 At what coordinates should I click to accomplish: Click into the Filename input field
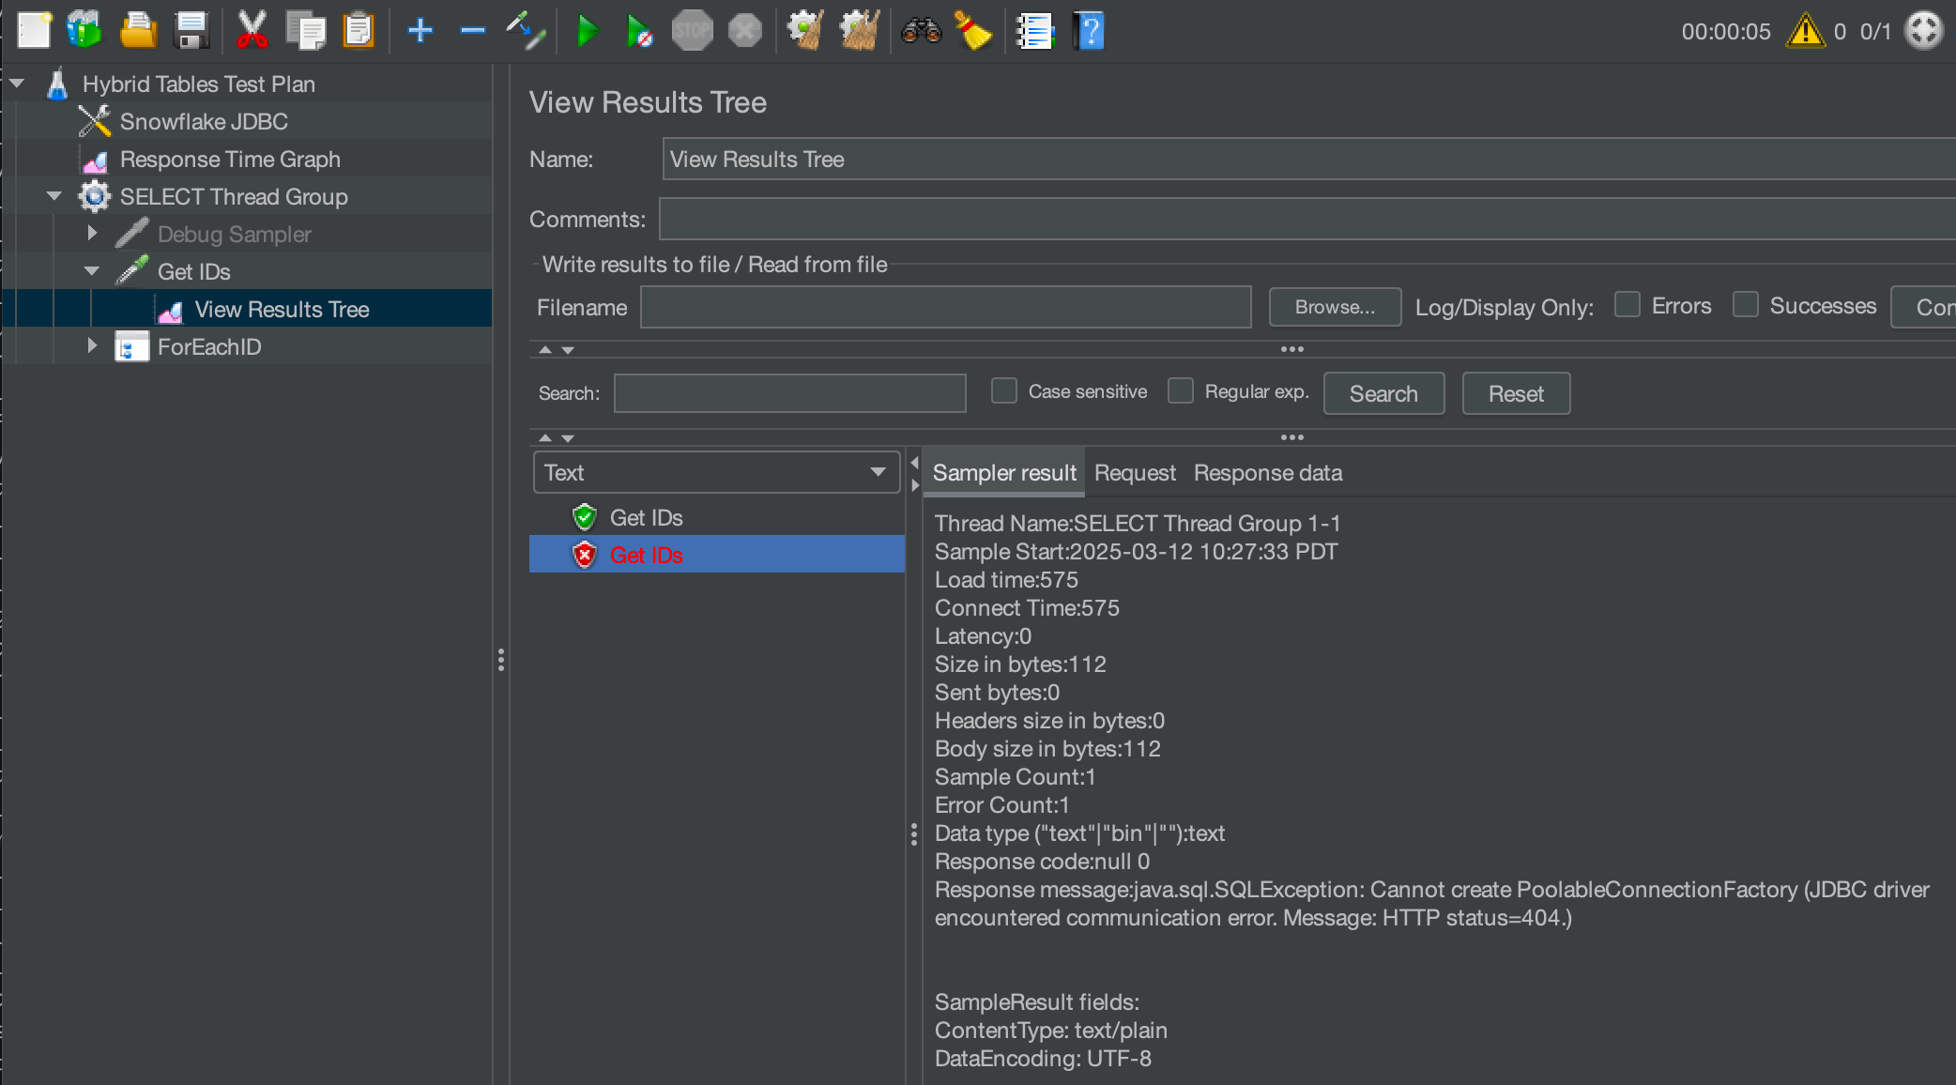click(x=945, y=308)
